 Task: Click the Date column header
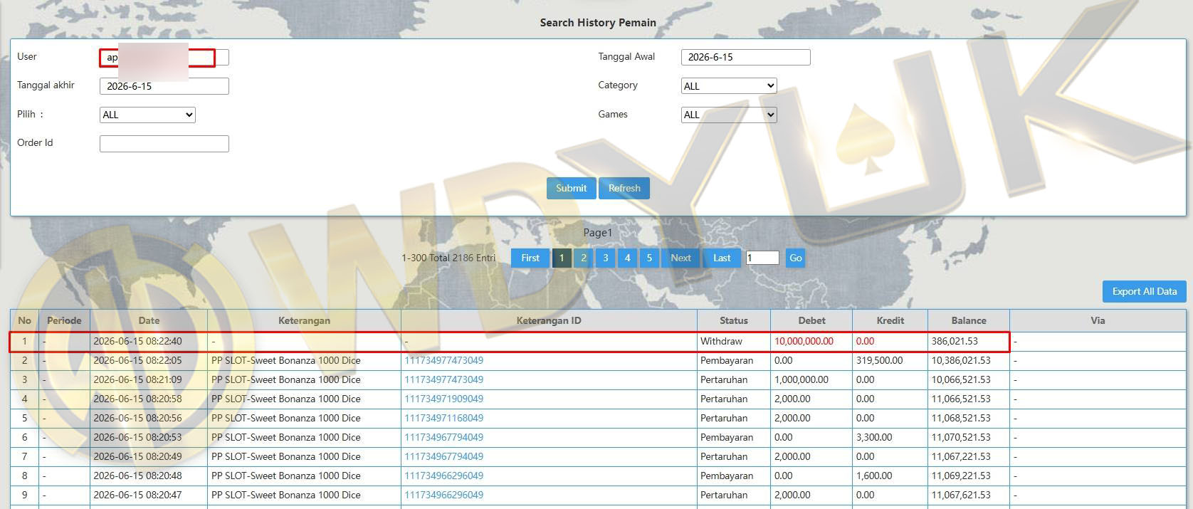tap(149, 320)
